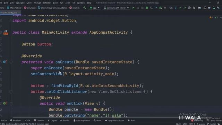222x125 pixels.
Task: Open the Run Anything window icon
Action: (x=205, y=8)
